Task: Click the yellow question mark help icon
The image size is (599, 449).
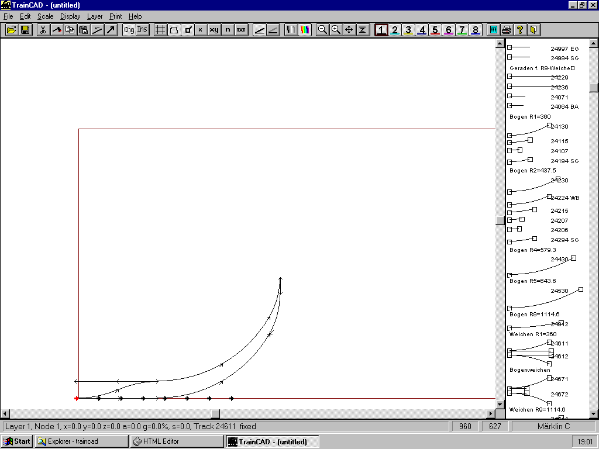Action: pos(520,30)
